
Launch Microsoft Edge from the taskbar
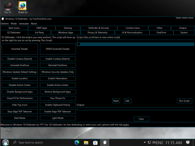click(x=77, y=143)
